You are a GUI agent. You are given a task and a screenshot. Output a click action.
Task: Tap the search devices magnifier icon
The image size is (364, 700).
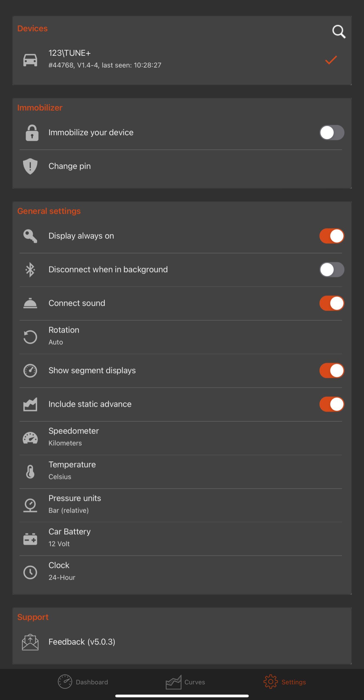pyautogui.click(x=339, y=32)
